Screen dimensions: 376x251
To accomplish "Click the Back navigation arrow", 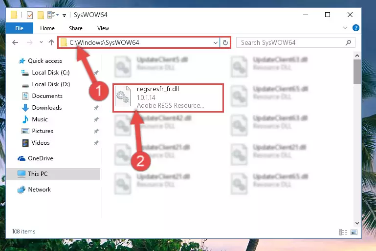I will 15,42.
